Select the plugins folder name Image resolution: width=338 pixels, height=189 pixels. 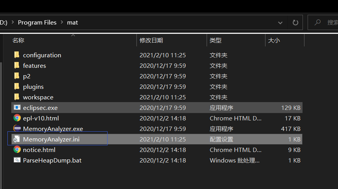pos(33,87)
